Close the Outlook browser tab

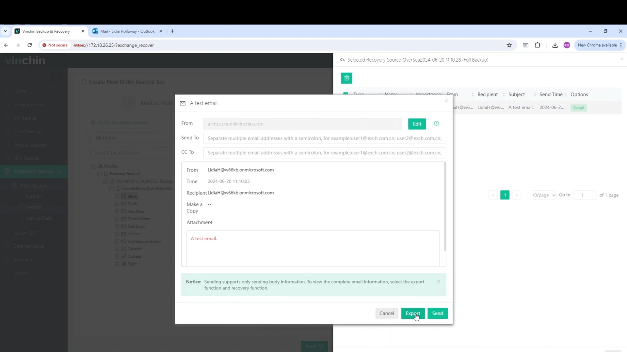[x=161, y=31]
